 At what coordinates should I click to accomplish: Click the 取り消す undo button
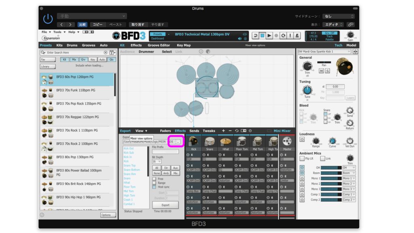click(138, 25)
